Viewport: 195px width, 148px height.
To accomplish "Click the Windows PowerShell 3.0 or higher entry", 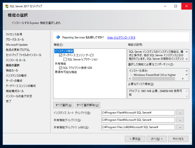I will (155, 75).
